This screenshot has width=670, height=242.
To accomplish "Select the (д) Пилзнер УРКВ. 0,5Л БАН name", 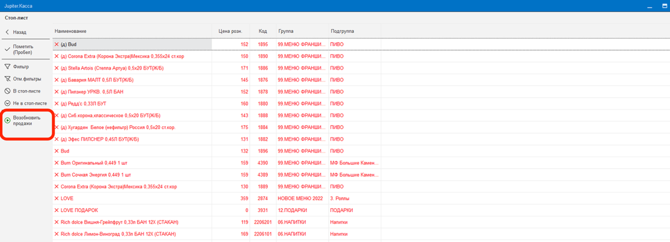I will tap(92, 92).
